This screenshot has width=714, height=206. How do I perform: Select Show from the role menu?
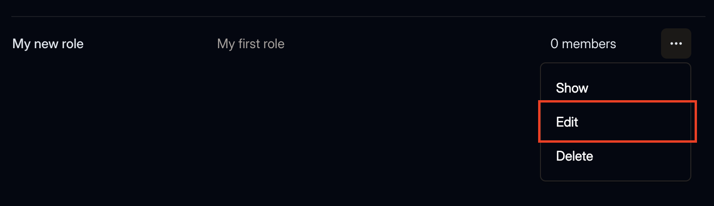pos(572,88)
